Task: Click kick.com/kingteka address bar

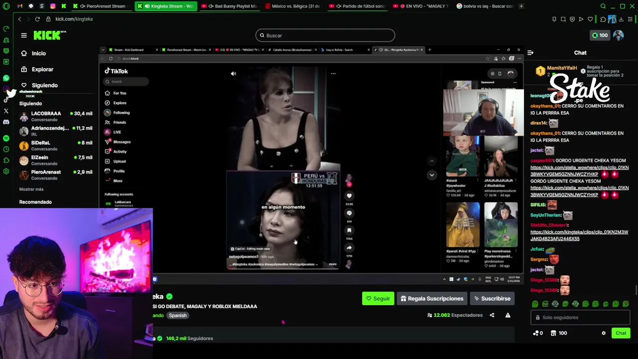Action: tap(74, 19)
